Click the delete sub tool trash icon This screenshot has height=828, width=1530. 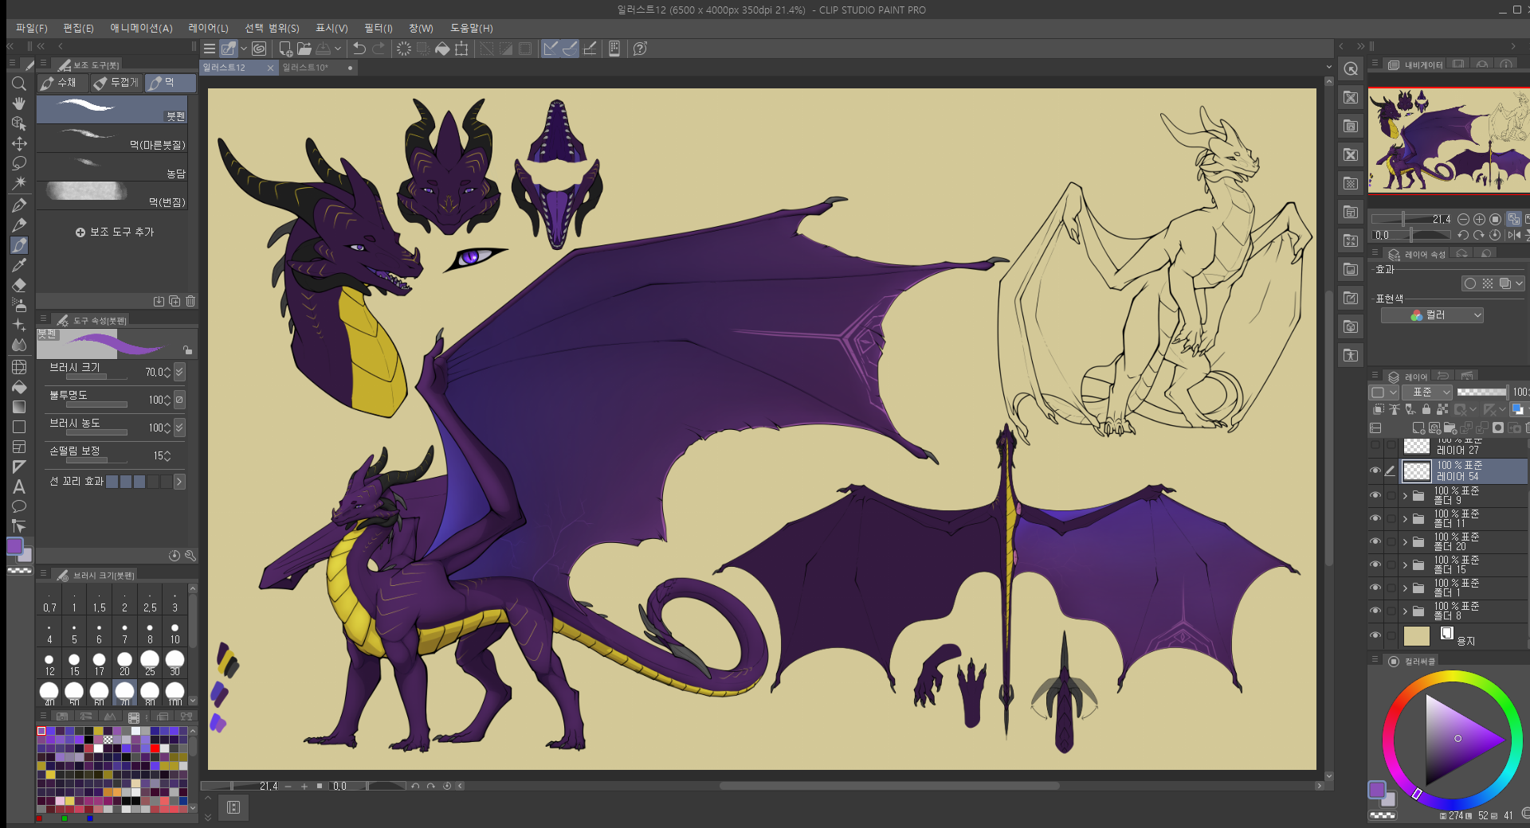click(190, 301)
